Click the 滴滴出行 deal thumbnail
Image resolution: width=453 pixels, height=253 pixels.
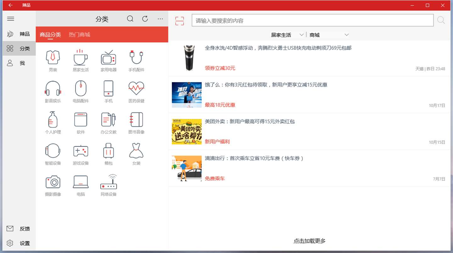187,168
